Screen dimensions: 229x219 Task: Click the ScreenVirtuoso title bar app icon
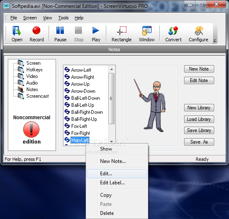(7, 6)
